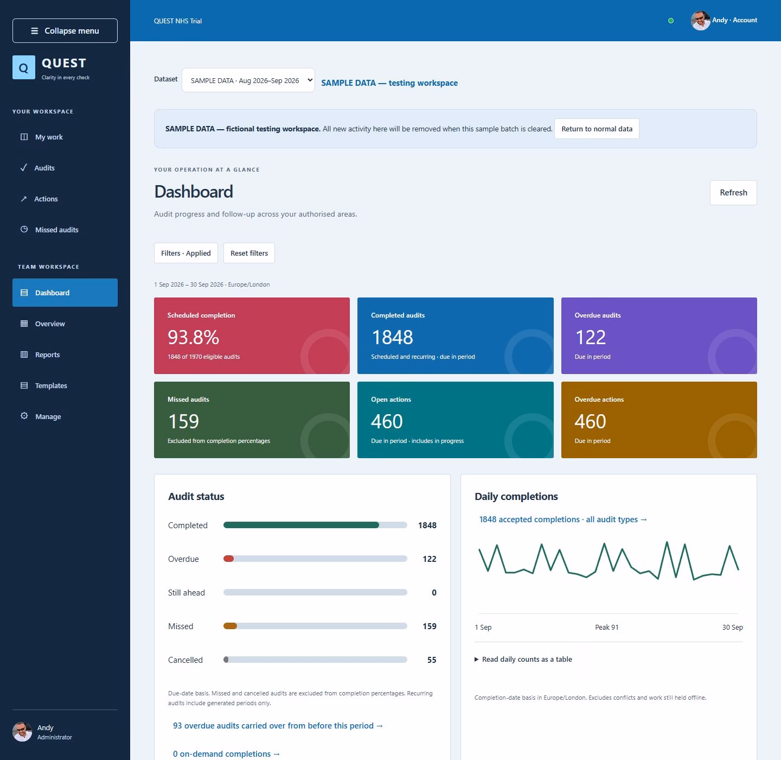This screenshot has height=760, width=781.
Task: Click Andy's avatar in top bar
Action: pos(700,21)
